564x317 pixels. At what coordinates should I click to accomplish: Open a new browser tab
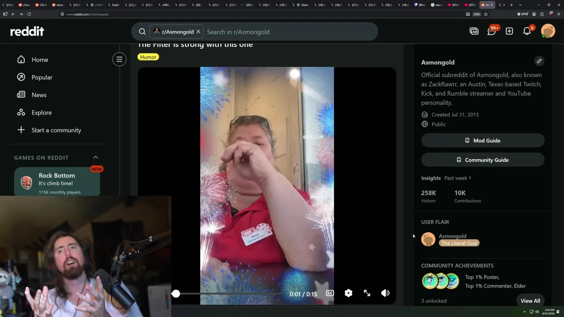pyautogui.click(x=511, y=5)
